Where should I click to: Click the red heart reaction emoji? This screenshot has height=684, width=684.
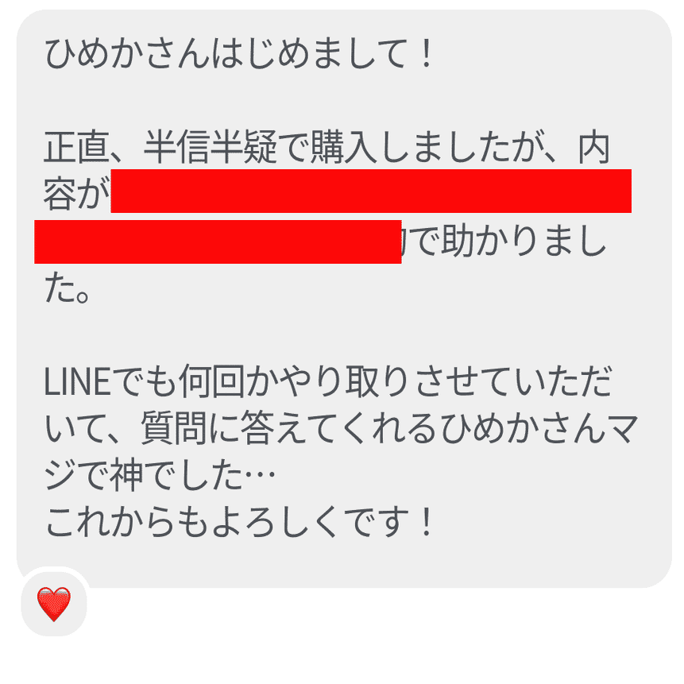point(54,605)
